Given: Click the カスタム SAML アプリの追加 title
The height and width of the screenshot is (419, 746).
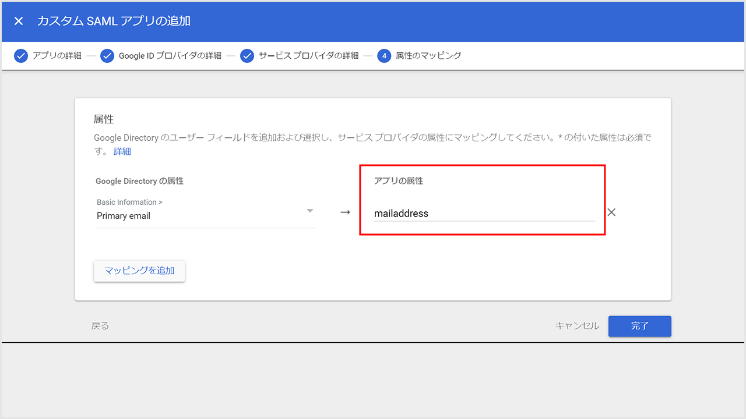Looking at the screenshot, I should [x=114, y=21].
